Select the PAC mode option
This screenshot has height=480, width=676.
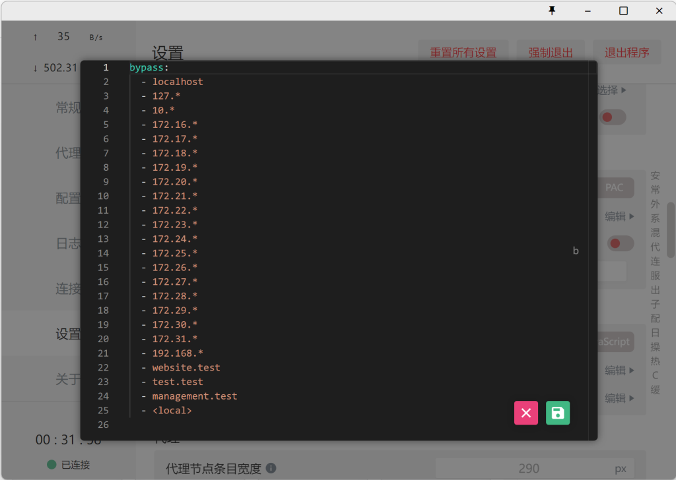(x=615, y=188)
